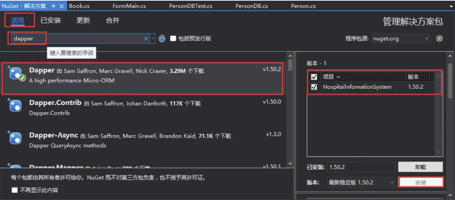Open the 版本 最新稳定版 1.50.2 dropdown
Viewport: 455px width, 200px height.
[361, 183]
